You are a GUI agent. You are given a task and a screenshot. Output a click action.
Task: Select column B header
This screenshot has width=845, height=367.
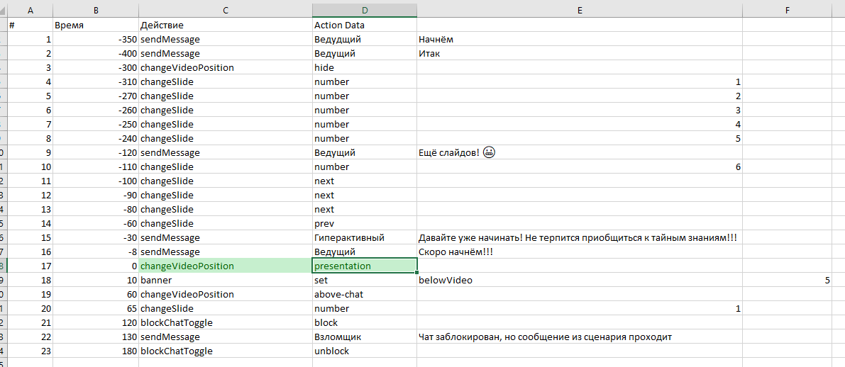[x=95, y=9]
